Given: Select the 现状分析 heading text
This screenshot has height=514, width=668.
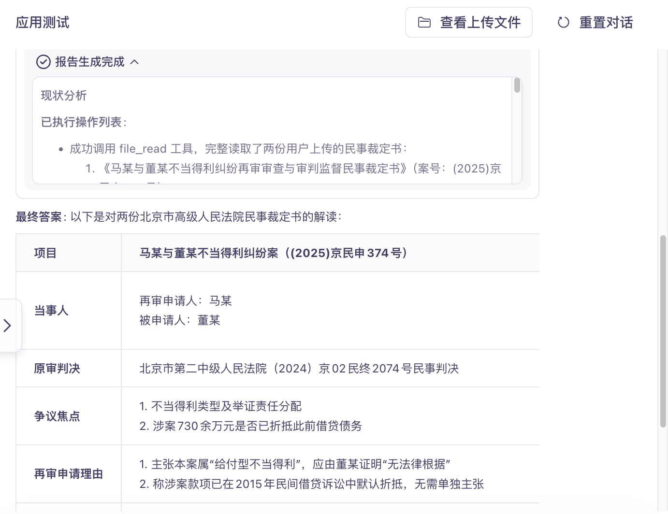Looking at the screenshot, I should pyautogui.click(x=64, y=96).
